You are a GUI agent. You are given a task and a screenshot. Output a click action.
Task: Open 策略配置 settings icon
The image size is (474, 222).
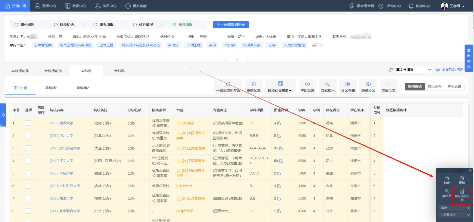(253, 84)
